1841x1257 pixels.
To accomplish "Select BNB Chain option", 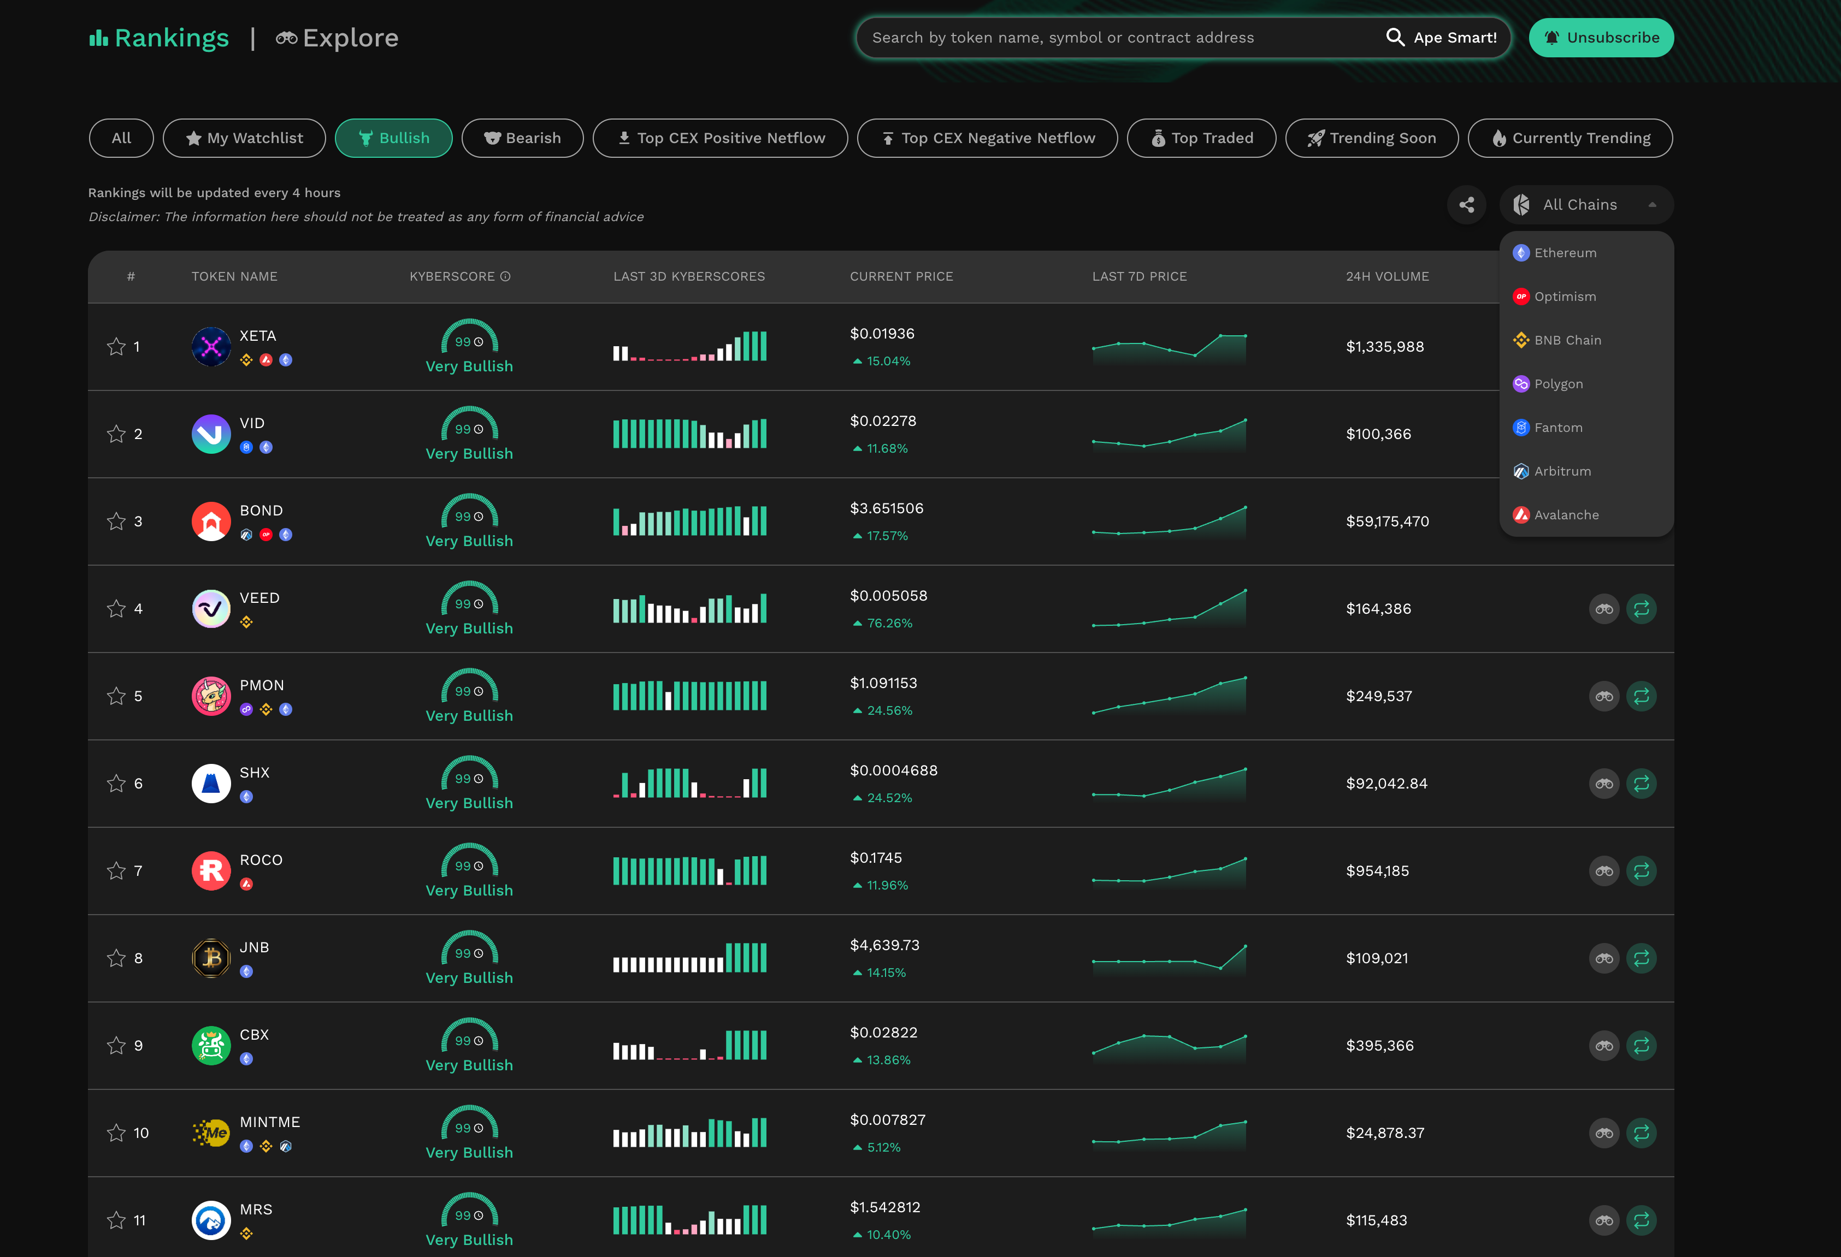I will [1586, 340].
